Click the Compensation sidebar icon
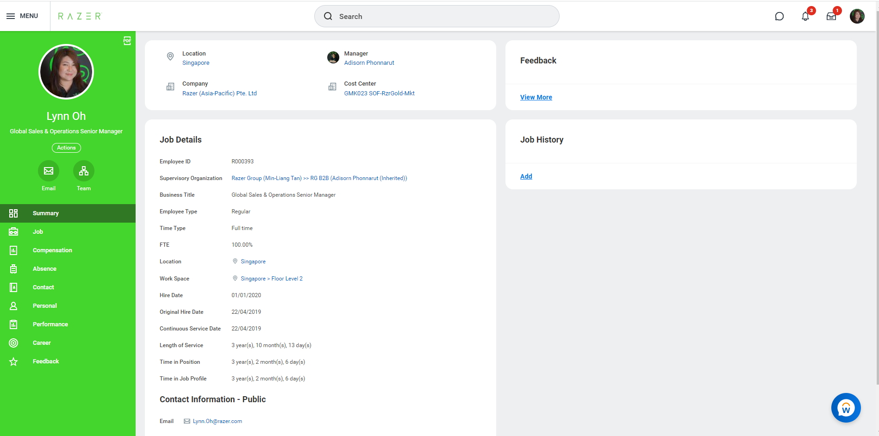Screen dimensions: 879x436 click(x=13, y=250)
